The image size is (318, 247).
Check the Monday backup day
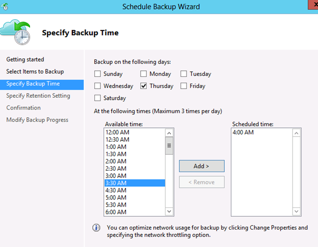point(143,74)
